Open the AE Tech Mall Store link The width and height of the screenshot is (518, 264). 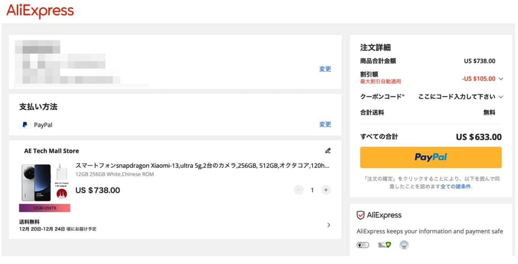51,151
